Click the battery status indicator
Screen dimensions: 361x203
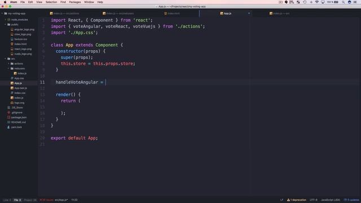pos(333,2)
